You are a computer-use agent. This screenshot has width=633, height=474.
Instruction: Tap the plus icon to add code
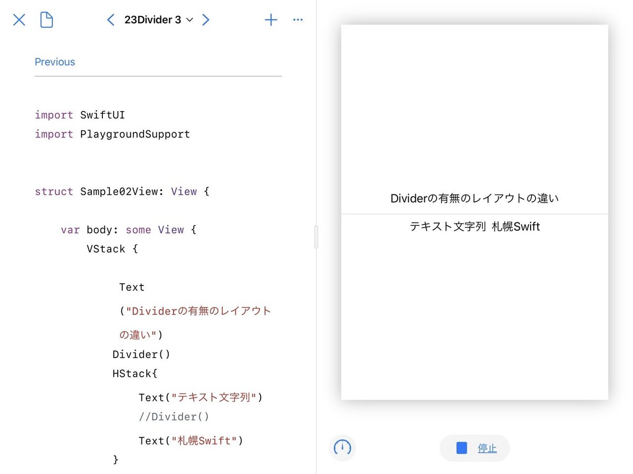pyautogui.click(x=271, y=20)
